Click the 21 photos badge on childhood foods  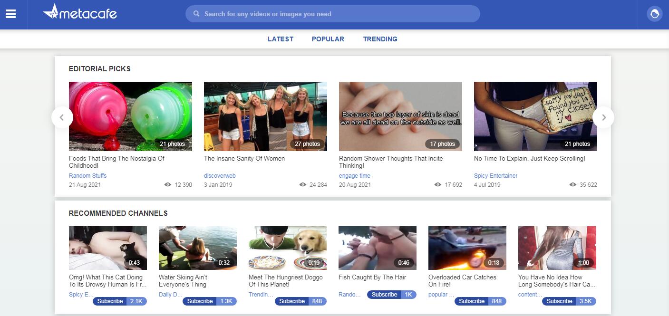tap(172, 144)
